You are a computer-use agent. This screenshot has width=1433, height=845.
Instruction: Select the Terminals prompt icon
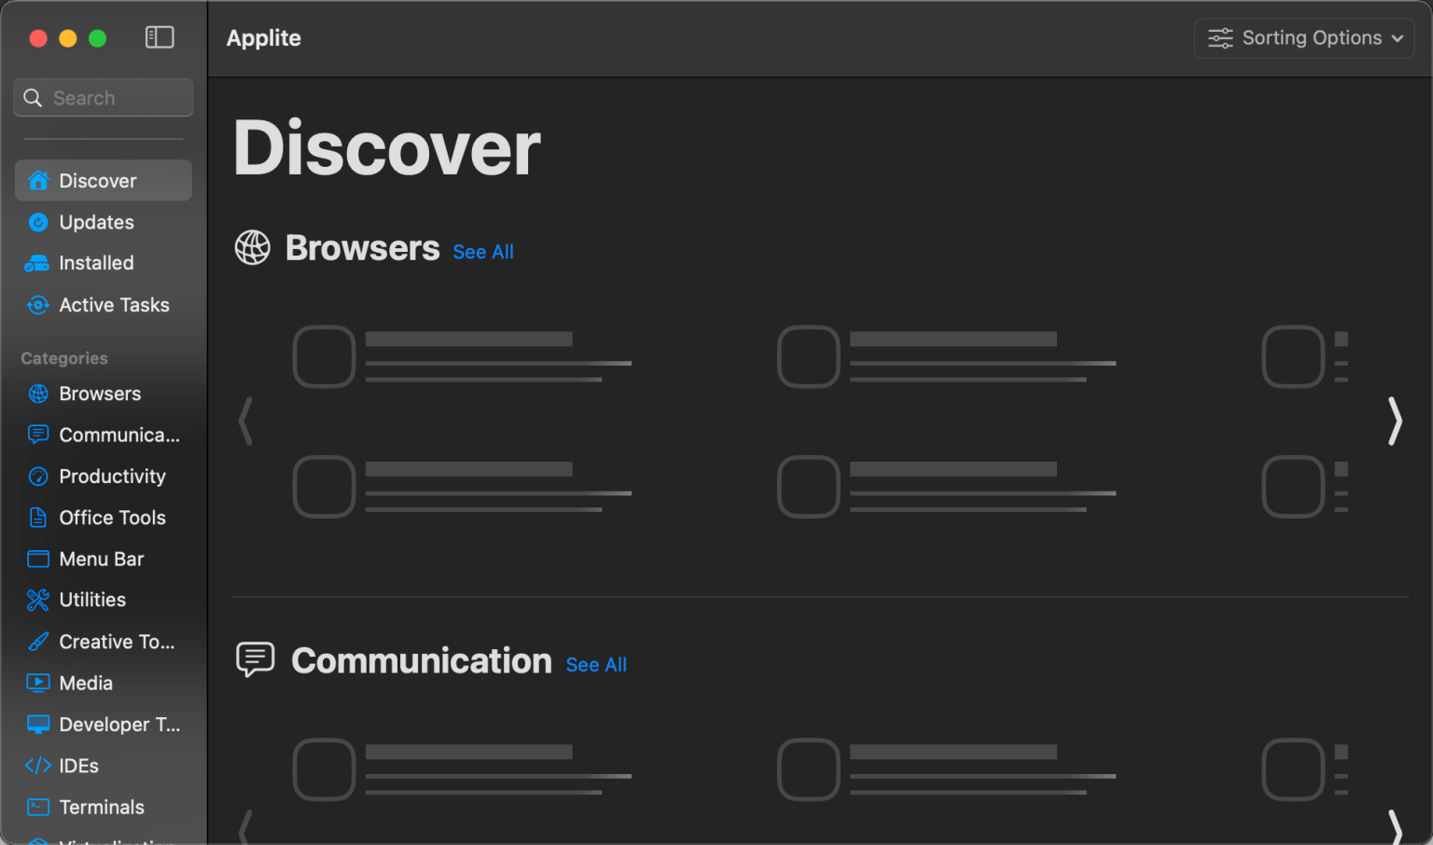click(x=37, y=807)
